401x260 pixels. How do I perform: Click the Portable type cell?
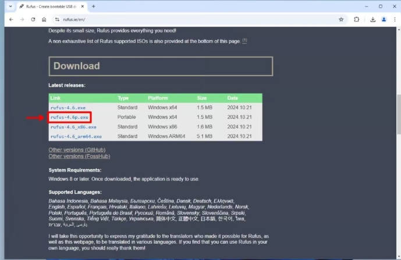(127, 117)
